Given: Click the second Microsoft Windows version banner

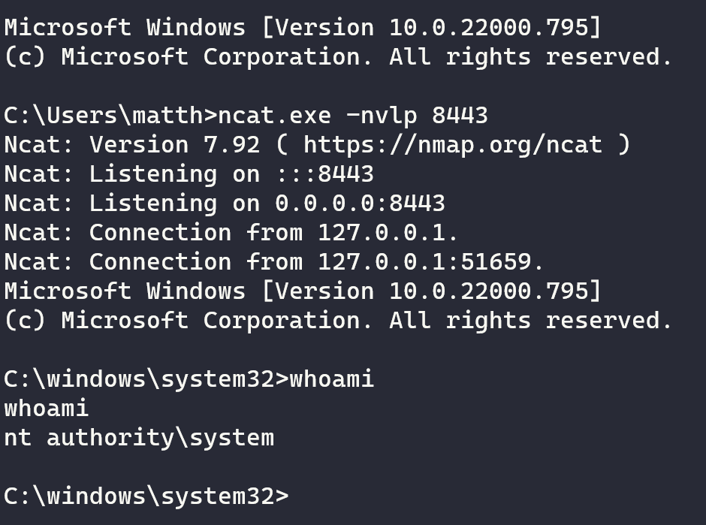Looking at the screenshot, I should coord(303,291).
